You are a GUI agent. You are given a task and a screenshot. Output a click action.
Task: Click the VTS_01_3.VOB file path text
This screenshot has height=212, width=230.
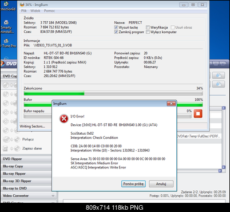[53, 45]
